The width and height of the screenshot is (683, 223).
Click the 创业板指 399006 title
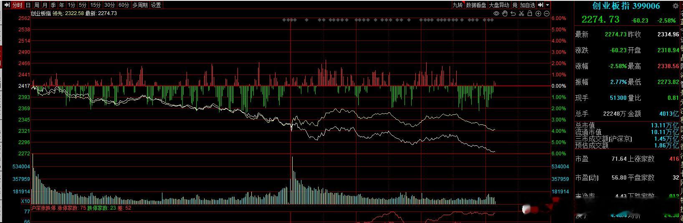(626, 6)
